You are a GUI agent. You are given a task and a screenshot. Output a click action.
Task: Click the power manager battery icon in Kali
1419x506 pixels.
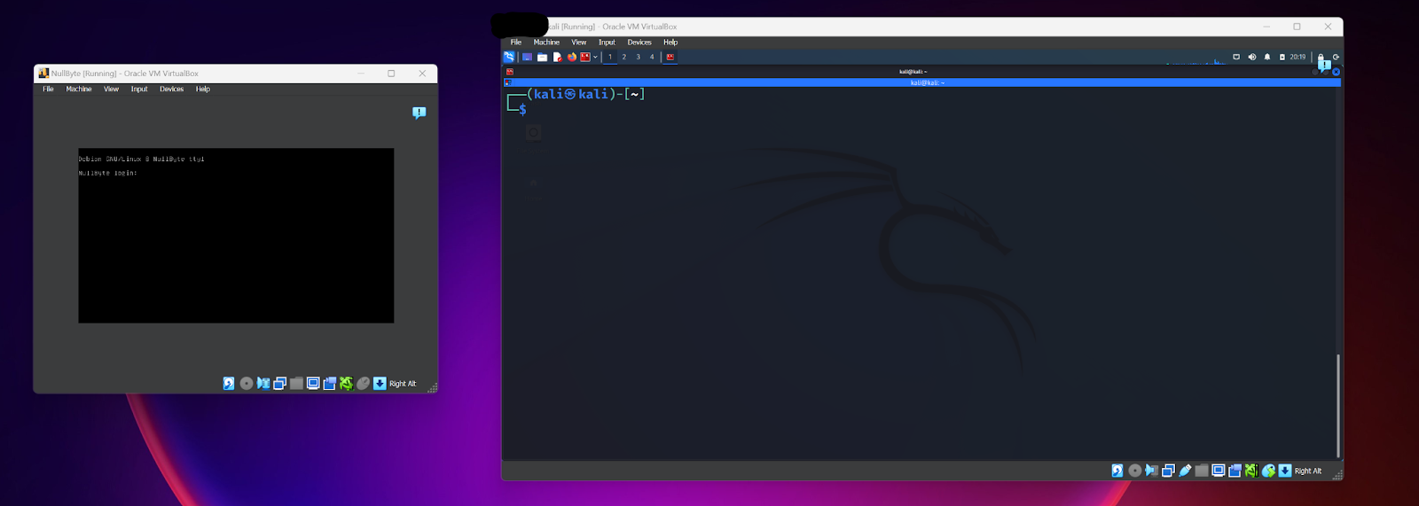tap(1282, 57)
